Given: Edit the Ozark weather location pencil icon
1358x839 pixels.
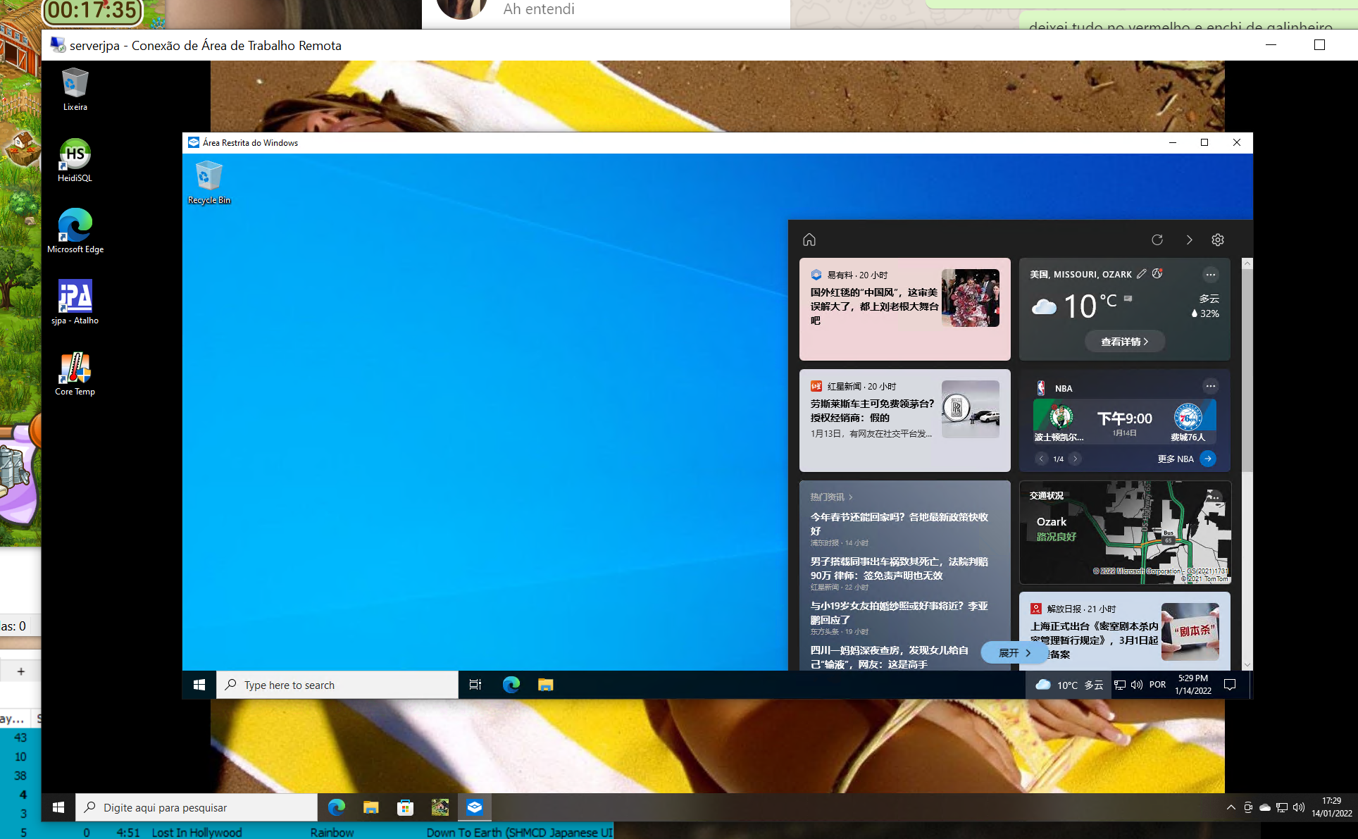Looking at the screenshot, I should click(1142, 274).
